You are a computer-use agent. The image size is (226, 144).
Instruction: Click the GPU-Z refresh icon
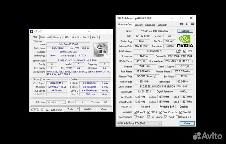pyautogui.click(x=187, y=24)
